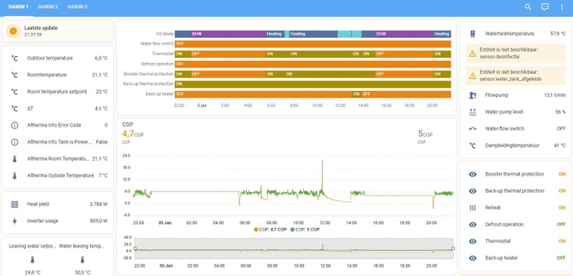Click left handle of COP range selector
The width and height of the screenshot is (573, 276).
(135, 249)
